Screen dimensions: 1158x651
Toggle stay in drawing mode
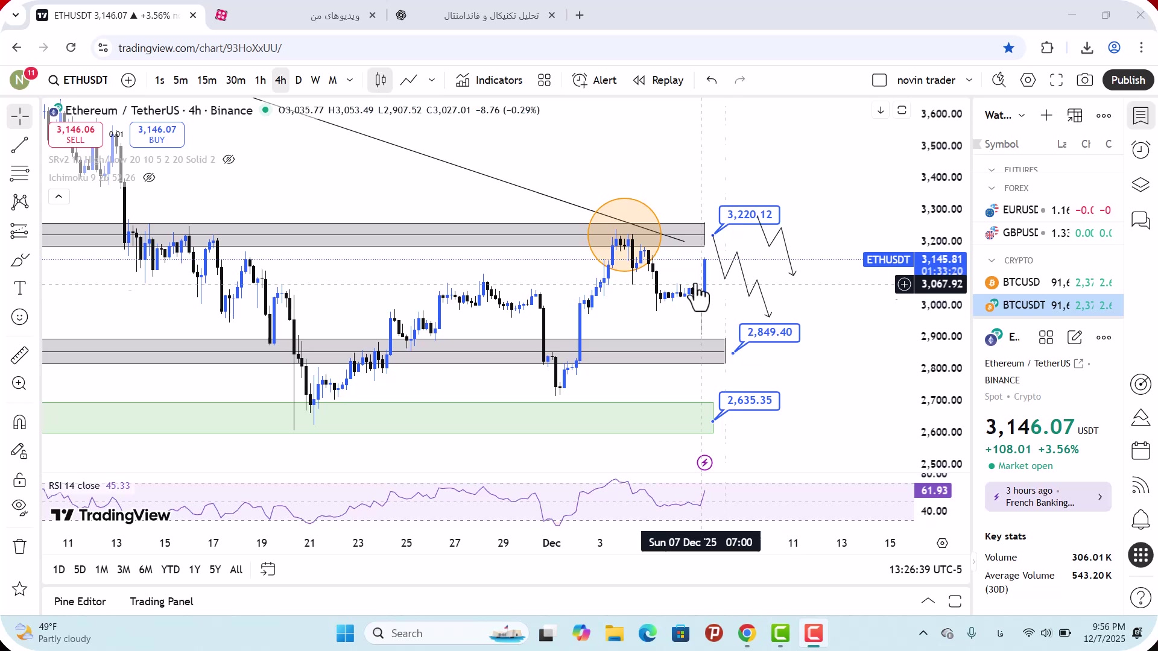(20, 451)
